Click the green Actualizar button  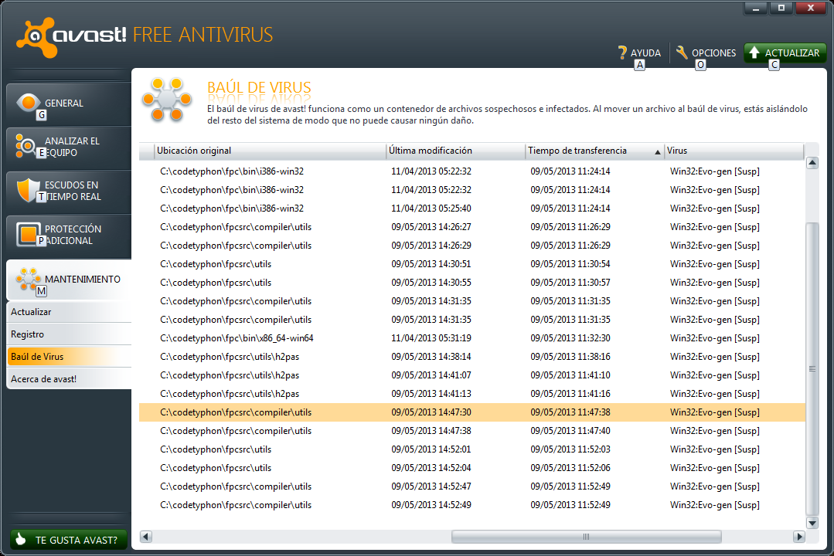point(785,53)
